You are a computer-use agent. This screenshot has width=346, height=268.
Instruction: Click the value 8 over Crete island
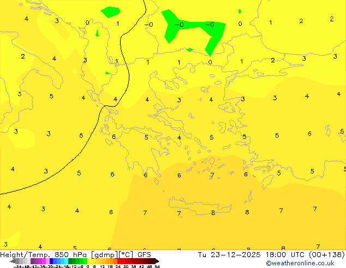coord(213,213)
